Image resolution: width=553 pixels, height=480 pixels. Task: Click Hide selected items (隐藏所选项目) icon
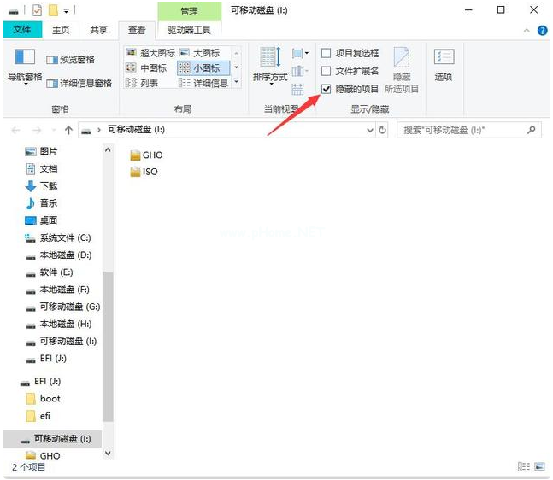coord(401,68)
